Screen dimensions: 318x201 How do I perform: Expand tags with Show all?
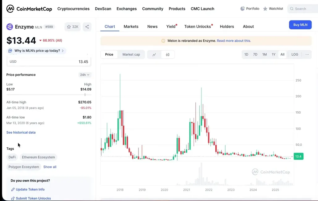click(x=50, y=167)
